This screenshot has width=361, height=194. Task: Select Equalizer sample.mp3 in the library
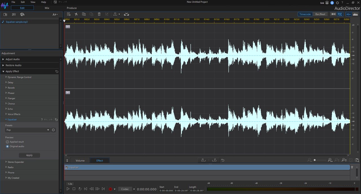[17, 22]
